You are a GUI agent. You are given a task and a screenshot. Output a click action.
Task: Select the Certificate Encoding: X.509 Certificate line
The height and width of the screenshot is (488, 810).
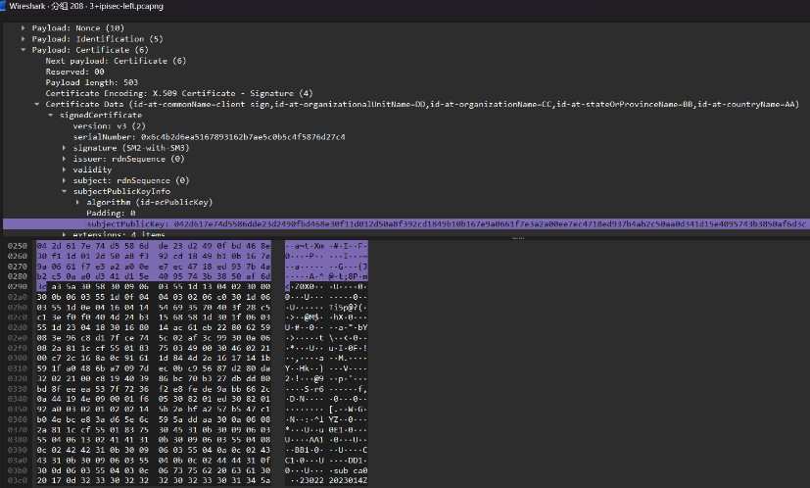point(178,93)
